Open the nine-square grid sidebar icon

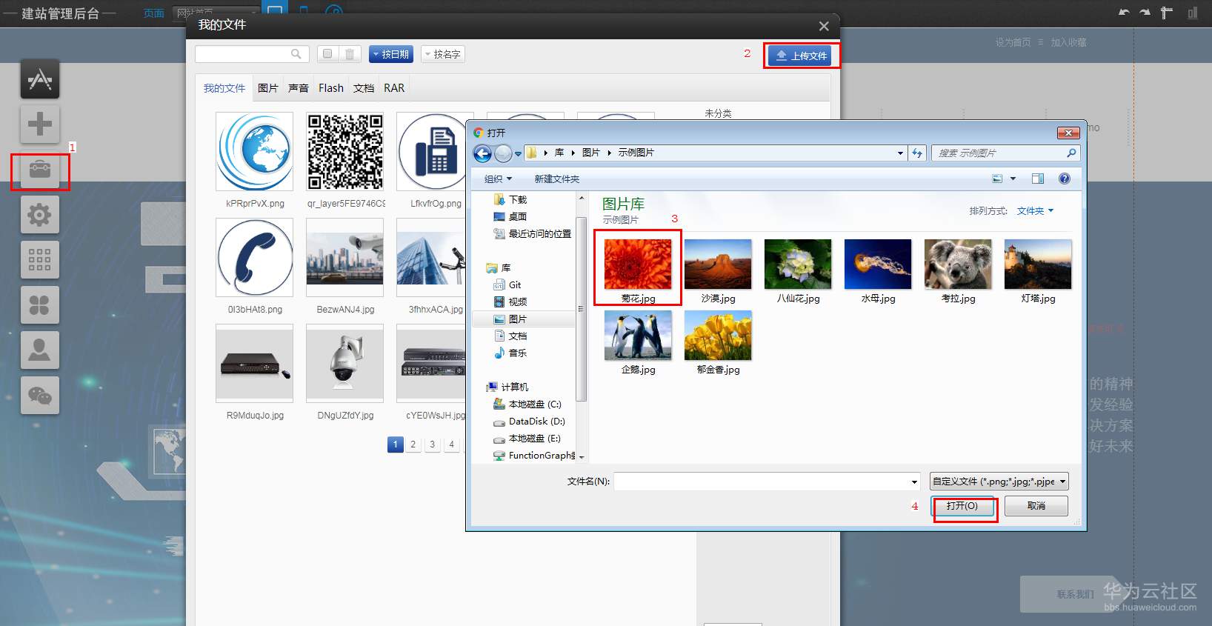coord(40,260)
